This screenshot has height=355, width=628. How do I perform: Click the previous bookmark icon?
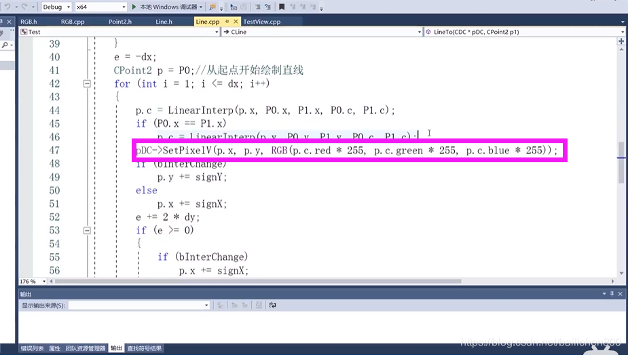[x=293, y=7]
